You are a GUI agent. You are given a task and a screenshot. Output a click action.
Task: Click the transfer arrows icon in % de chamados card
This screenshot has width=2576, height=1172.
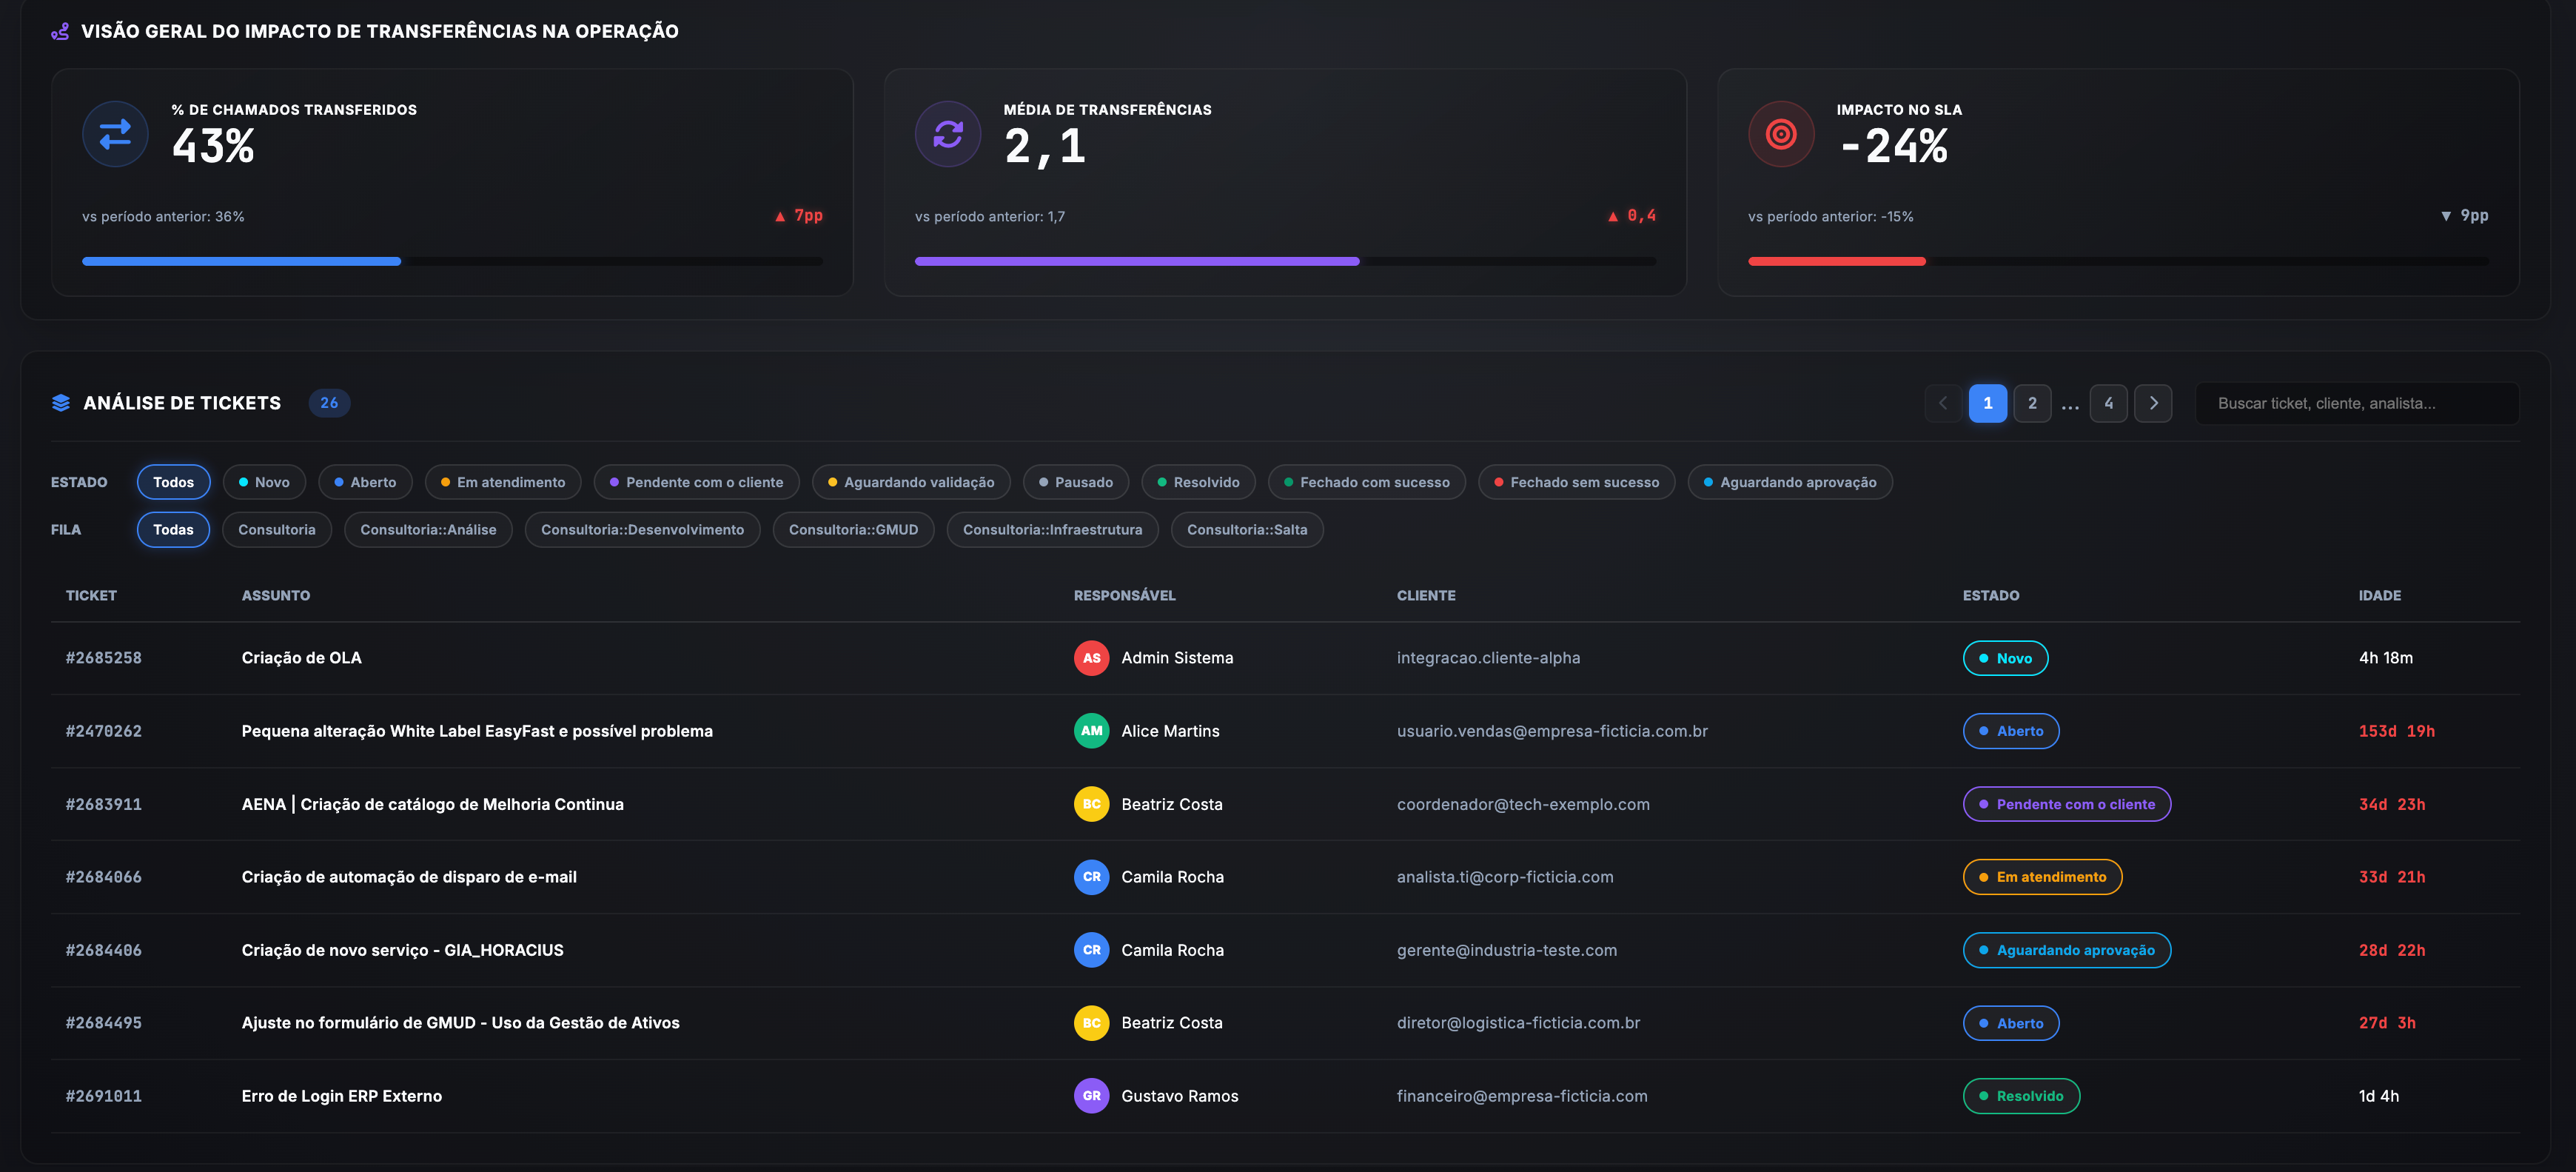click(x=115, y=134)
